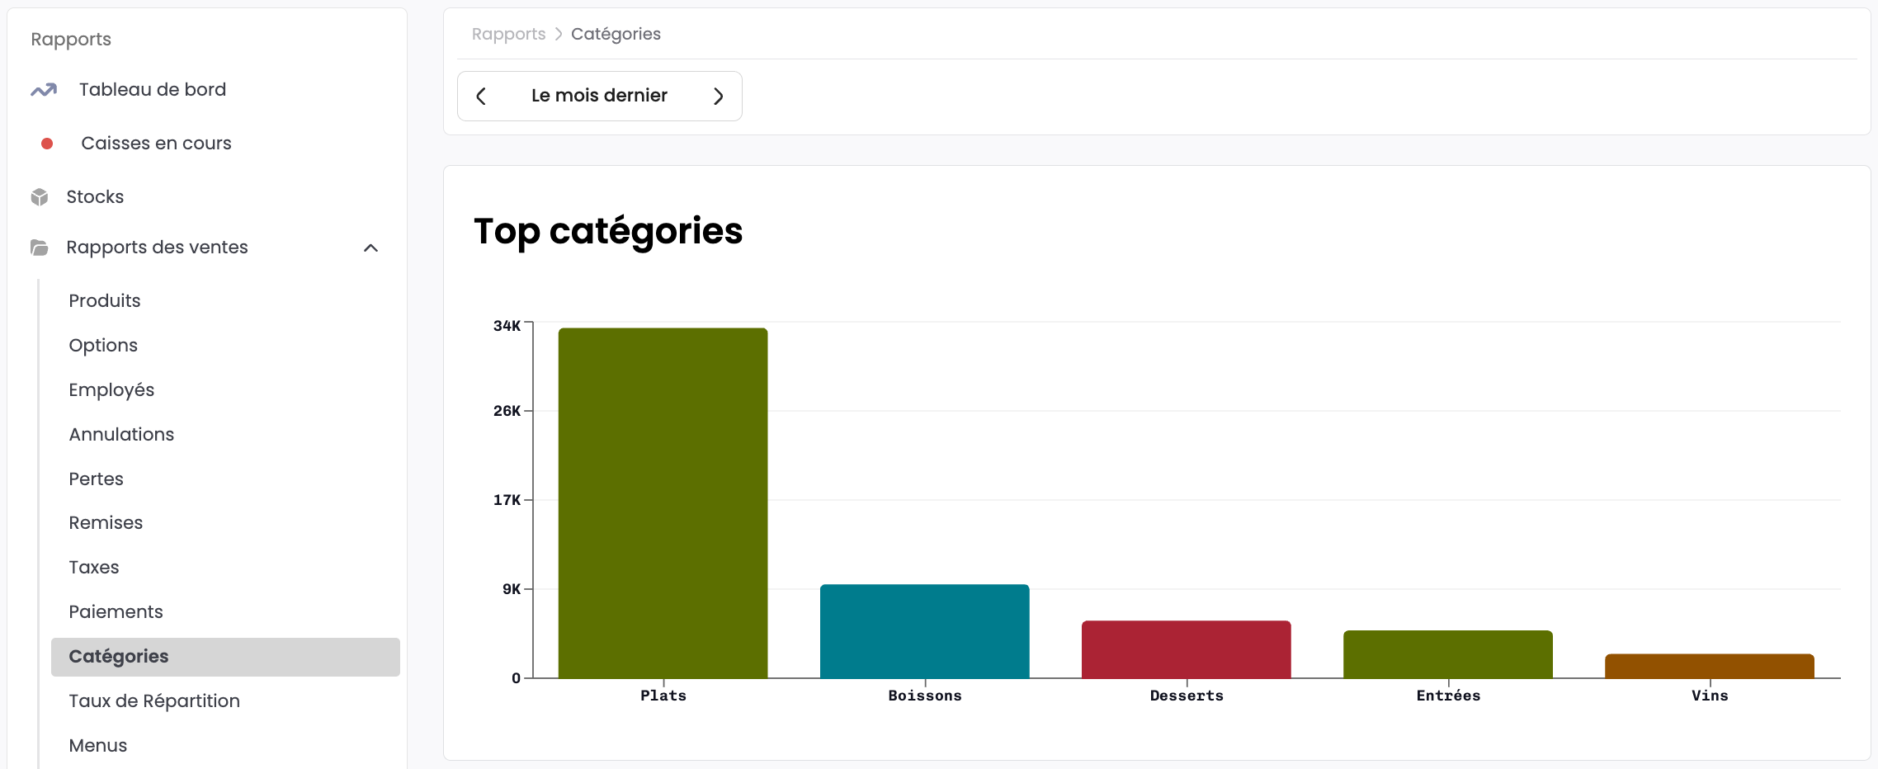Open the Taxes report
This screenshot has height=769, width=1878.
pos(94,567)
